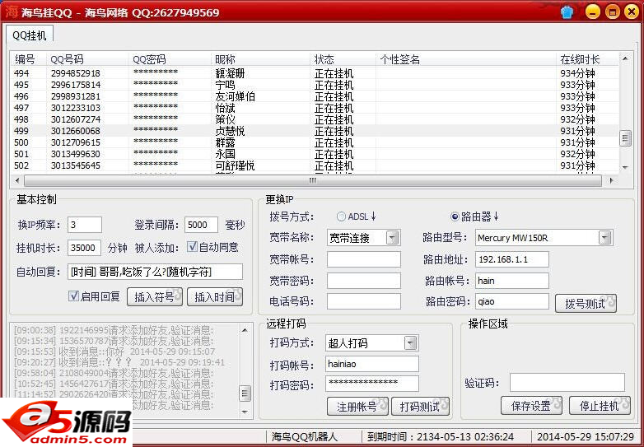Click the QQ密码 column header
The height and width of the screenshot is (447, 644).
(x=170, y=59)
